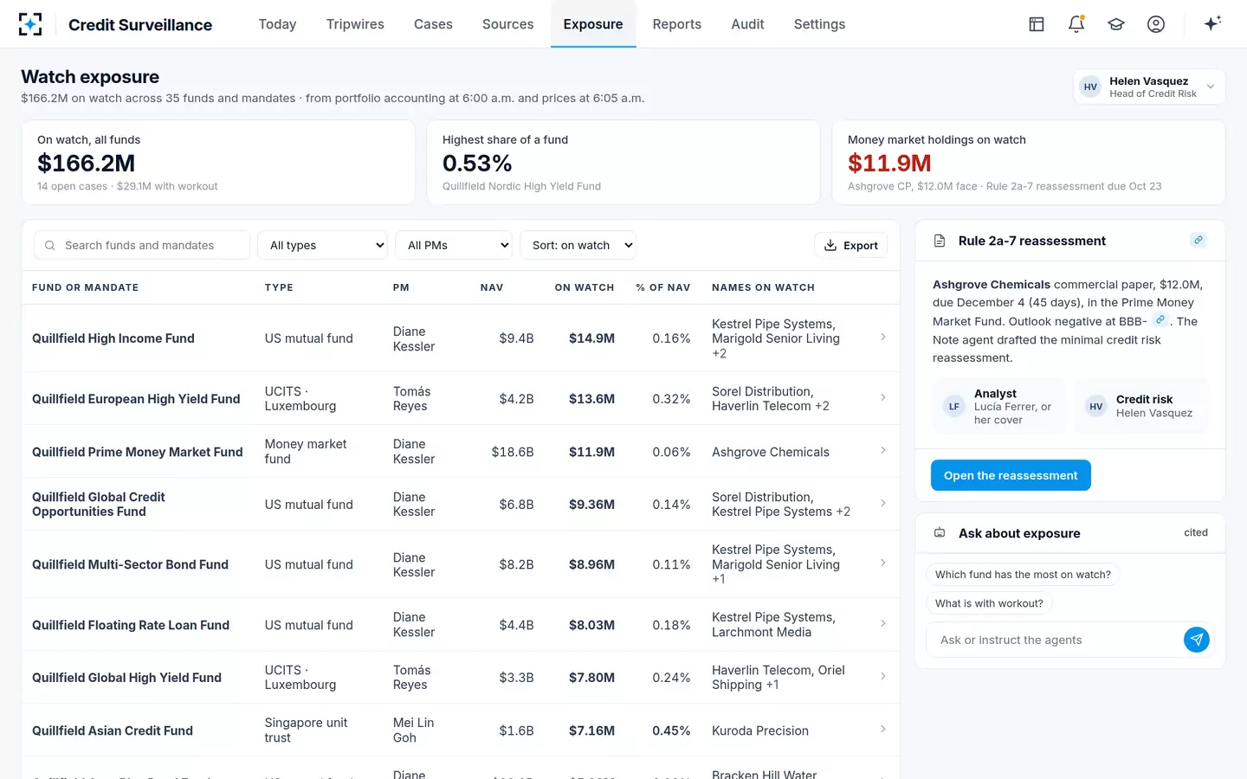Click the Quillfield European High Yield Fund name
The width and height of the screenshot is (1247, 779).
(x=136, y=399)
